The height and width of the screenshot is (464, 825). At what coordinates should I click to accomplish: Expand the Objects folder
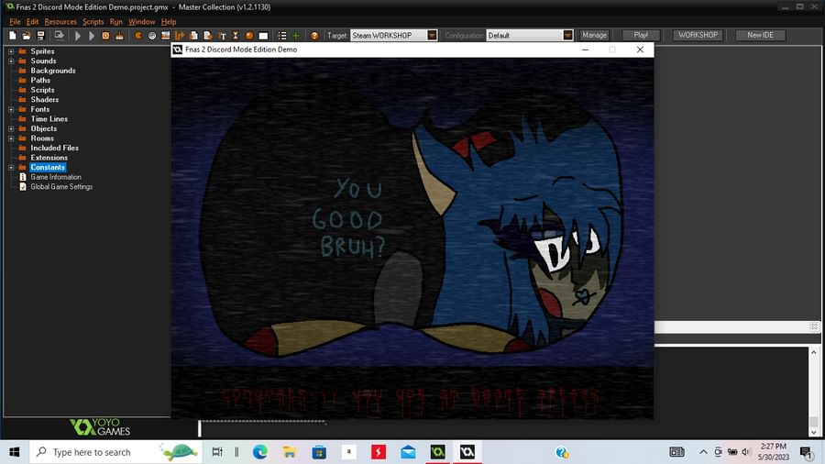tap(11, 128)
